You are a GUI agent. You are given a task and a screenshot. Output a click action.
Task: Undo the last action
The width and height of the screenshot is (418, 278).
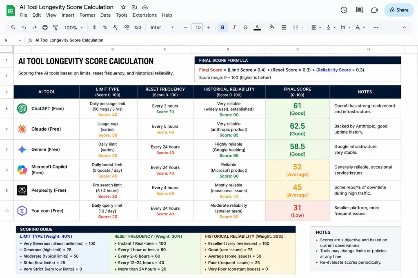24,27
